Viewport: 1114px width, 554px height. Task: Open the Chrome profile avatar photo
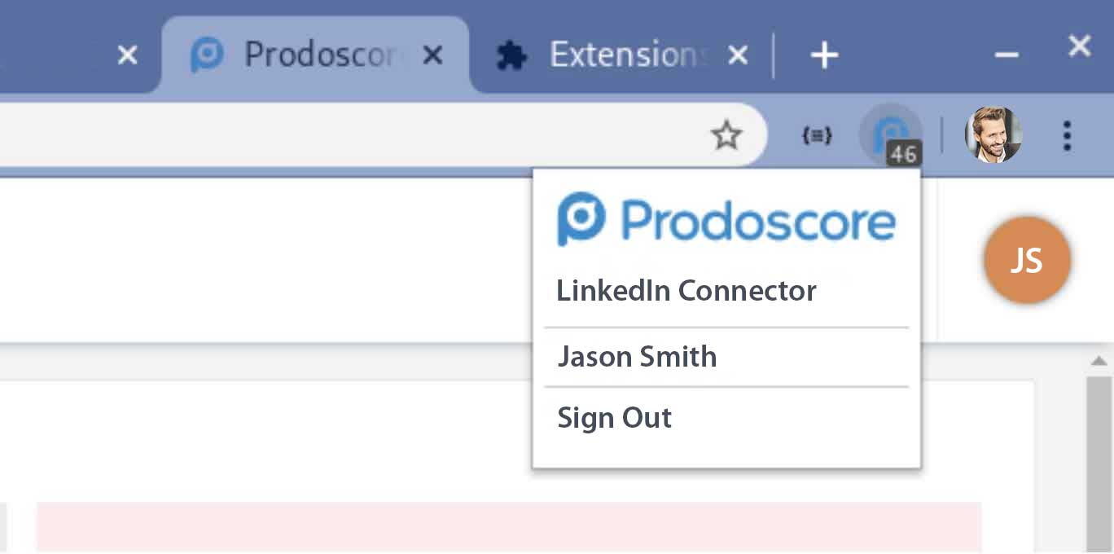coord(993,134)
